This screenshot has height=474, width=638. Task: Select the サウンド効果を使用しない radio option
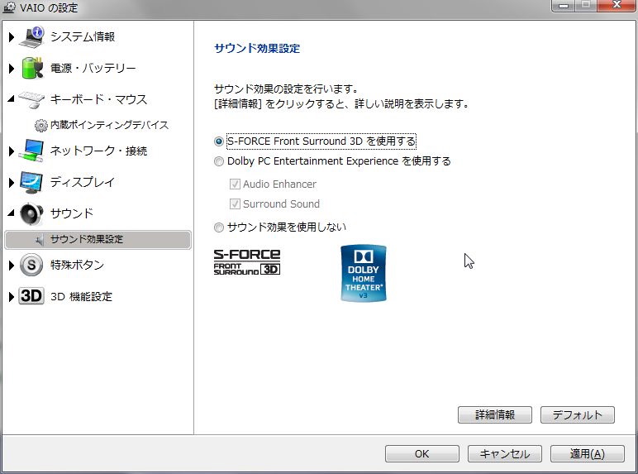pyautogui.click(x=219, y=227)
